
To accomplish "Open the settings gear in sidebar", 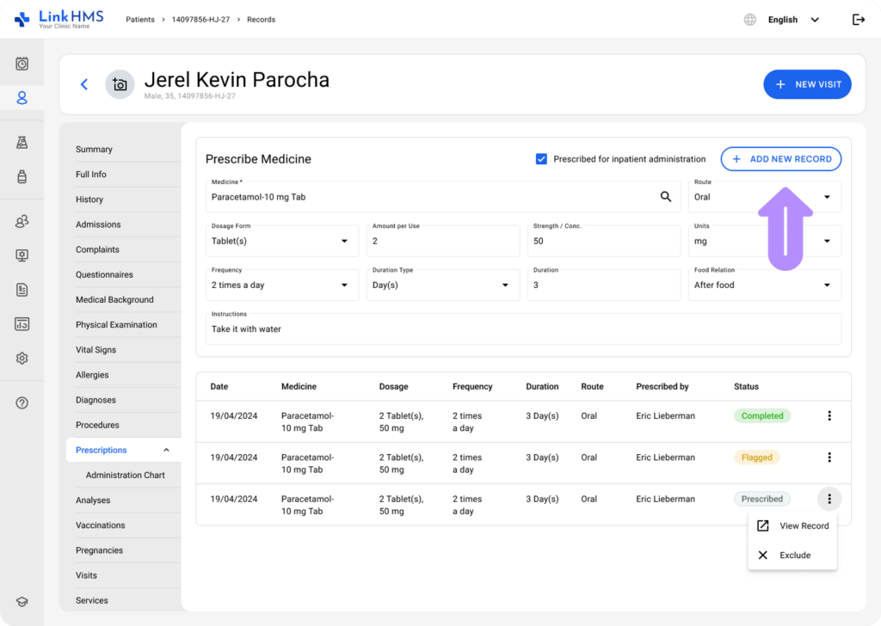I will (22, 359).
